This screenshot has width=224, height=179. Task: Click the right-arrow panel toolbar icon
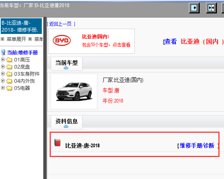click(194, 8)
